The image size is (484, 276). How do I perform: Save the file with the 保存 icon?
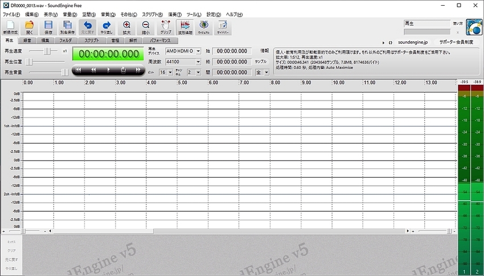point(48,27)
